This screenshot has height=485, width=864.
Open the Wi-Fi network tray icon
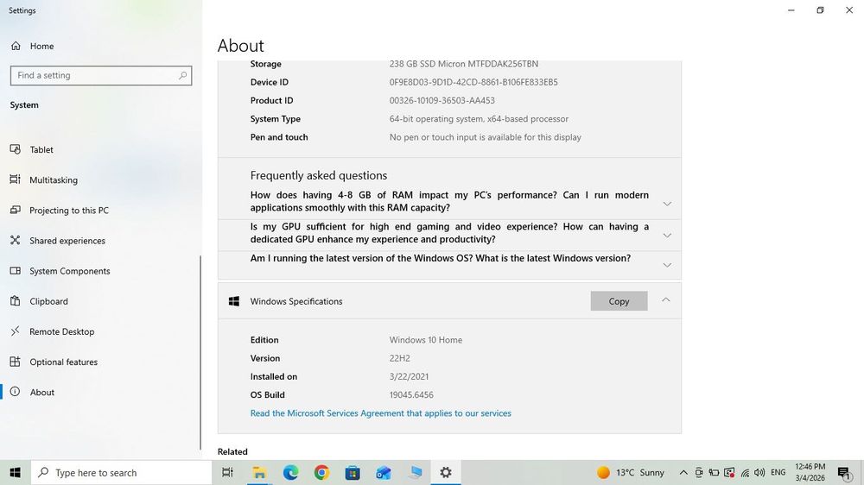click(x=745, y=472)
